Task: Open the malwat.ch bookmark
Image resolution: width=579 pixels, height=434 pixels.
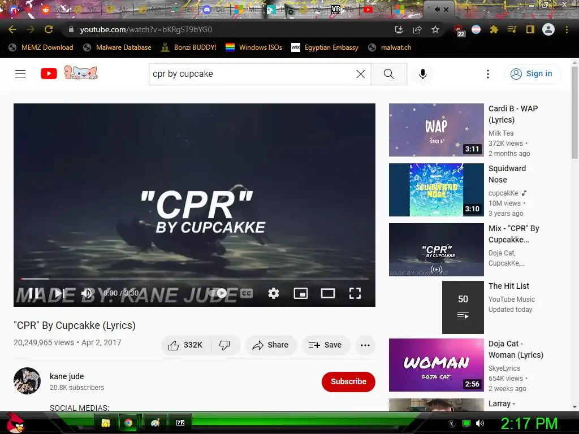Action: 390,47
